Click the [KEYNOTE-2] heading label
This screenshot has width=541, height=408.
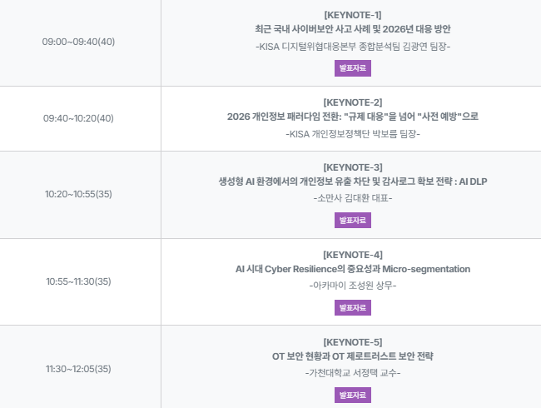click(352, 102)
